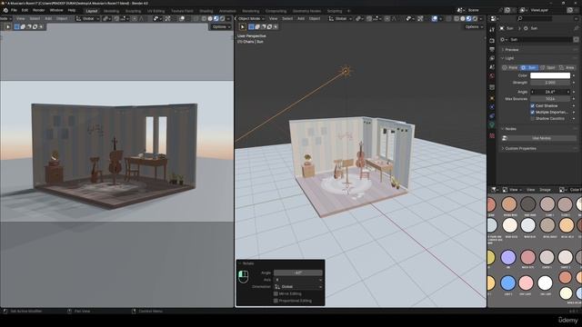
Task: Open the View Layer properties tab icon
Action: point(492,58)
